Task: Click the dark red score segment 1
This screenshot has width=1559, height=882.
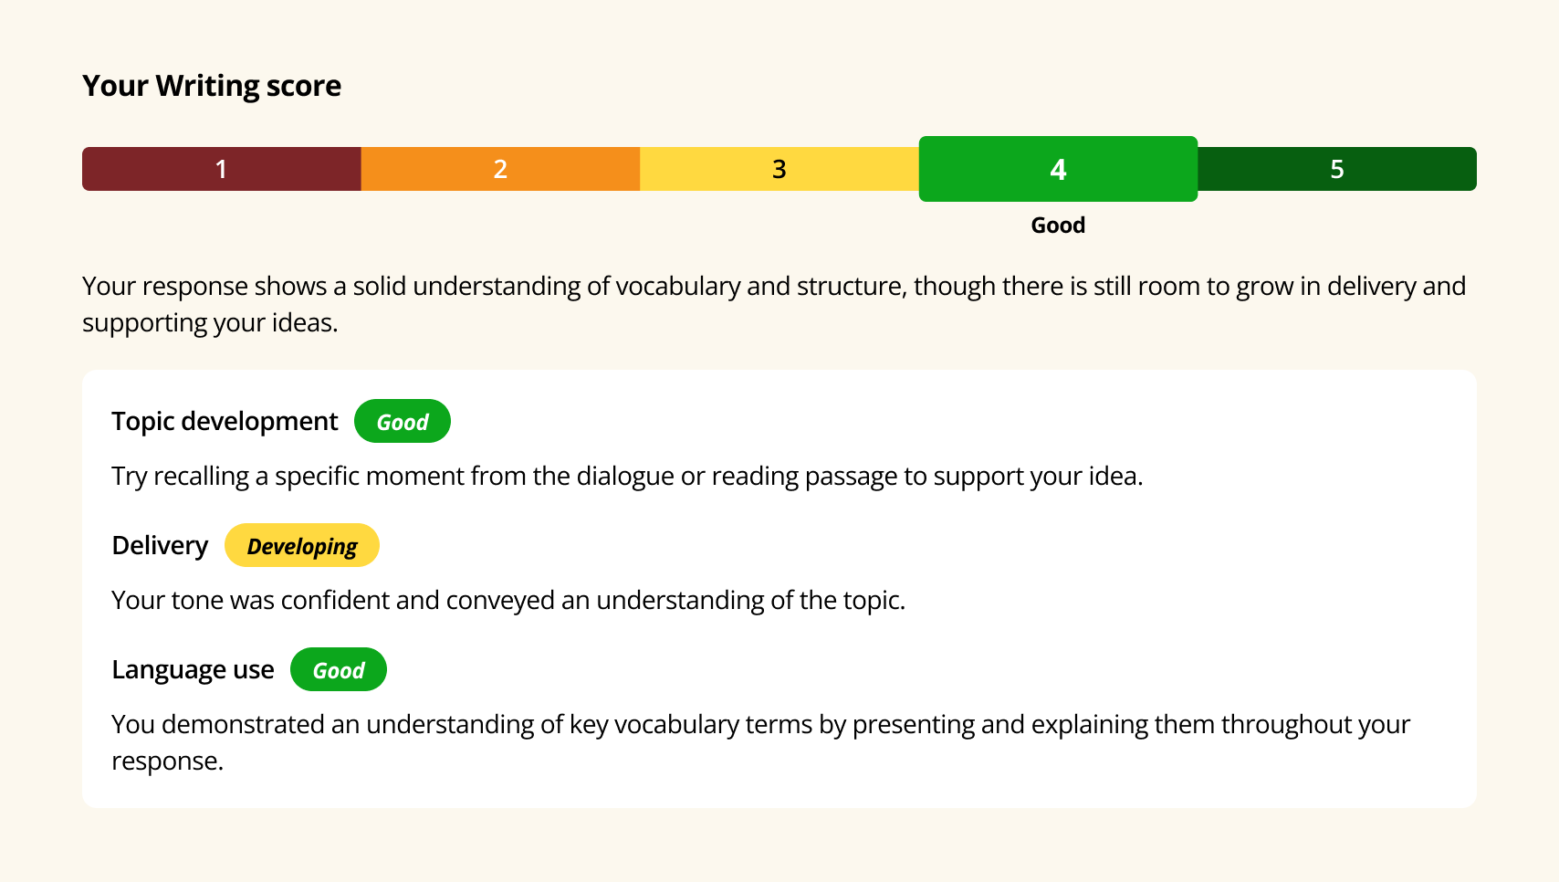Action: pos(221,169)
